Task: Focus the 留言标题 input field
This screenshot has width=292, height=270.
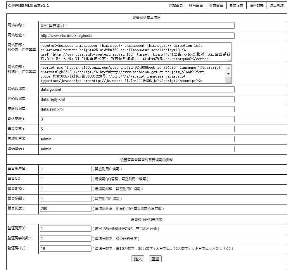Action: pos(65,199)
